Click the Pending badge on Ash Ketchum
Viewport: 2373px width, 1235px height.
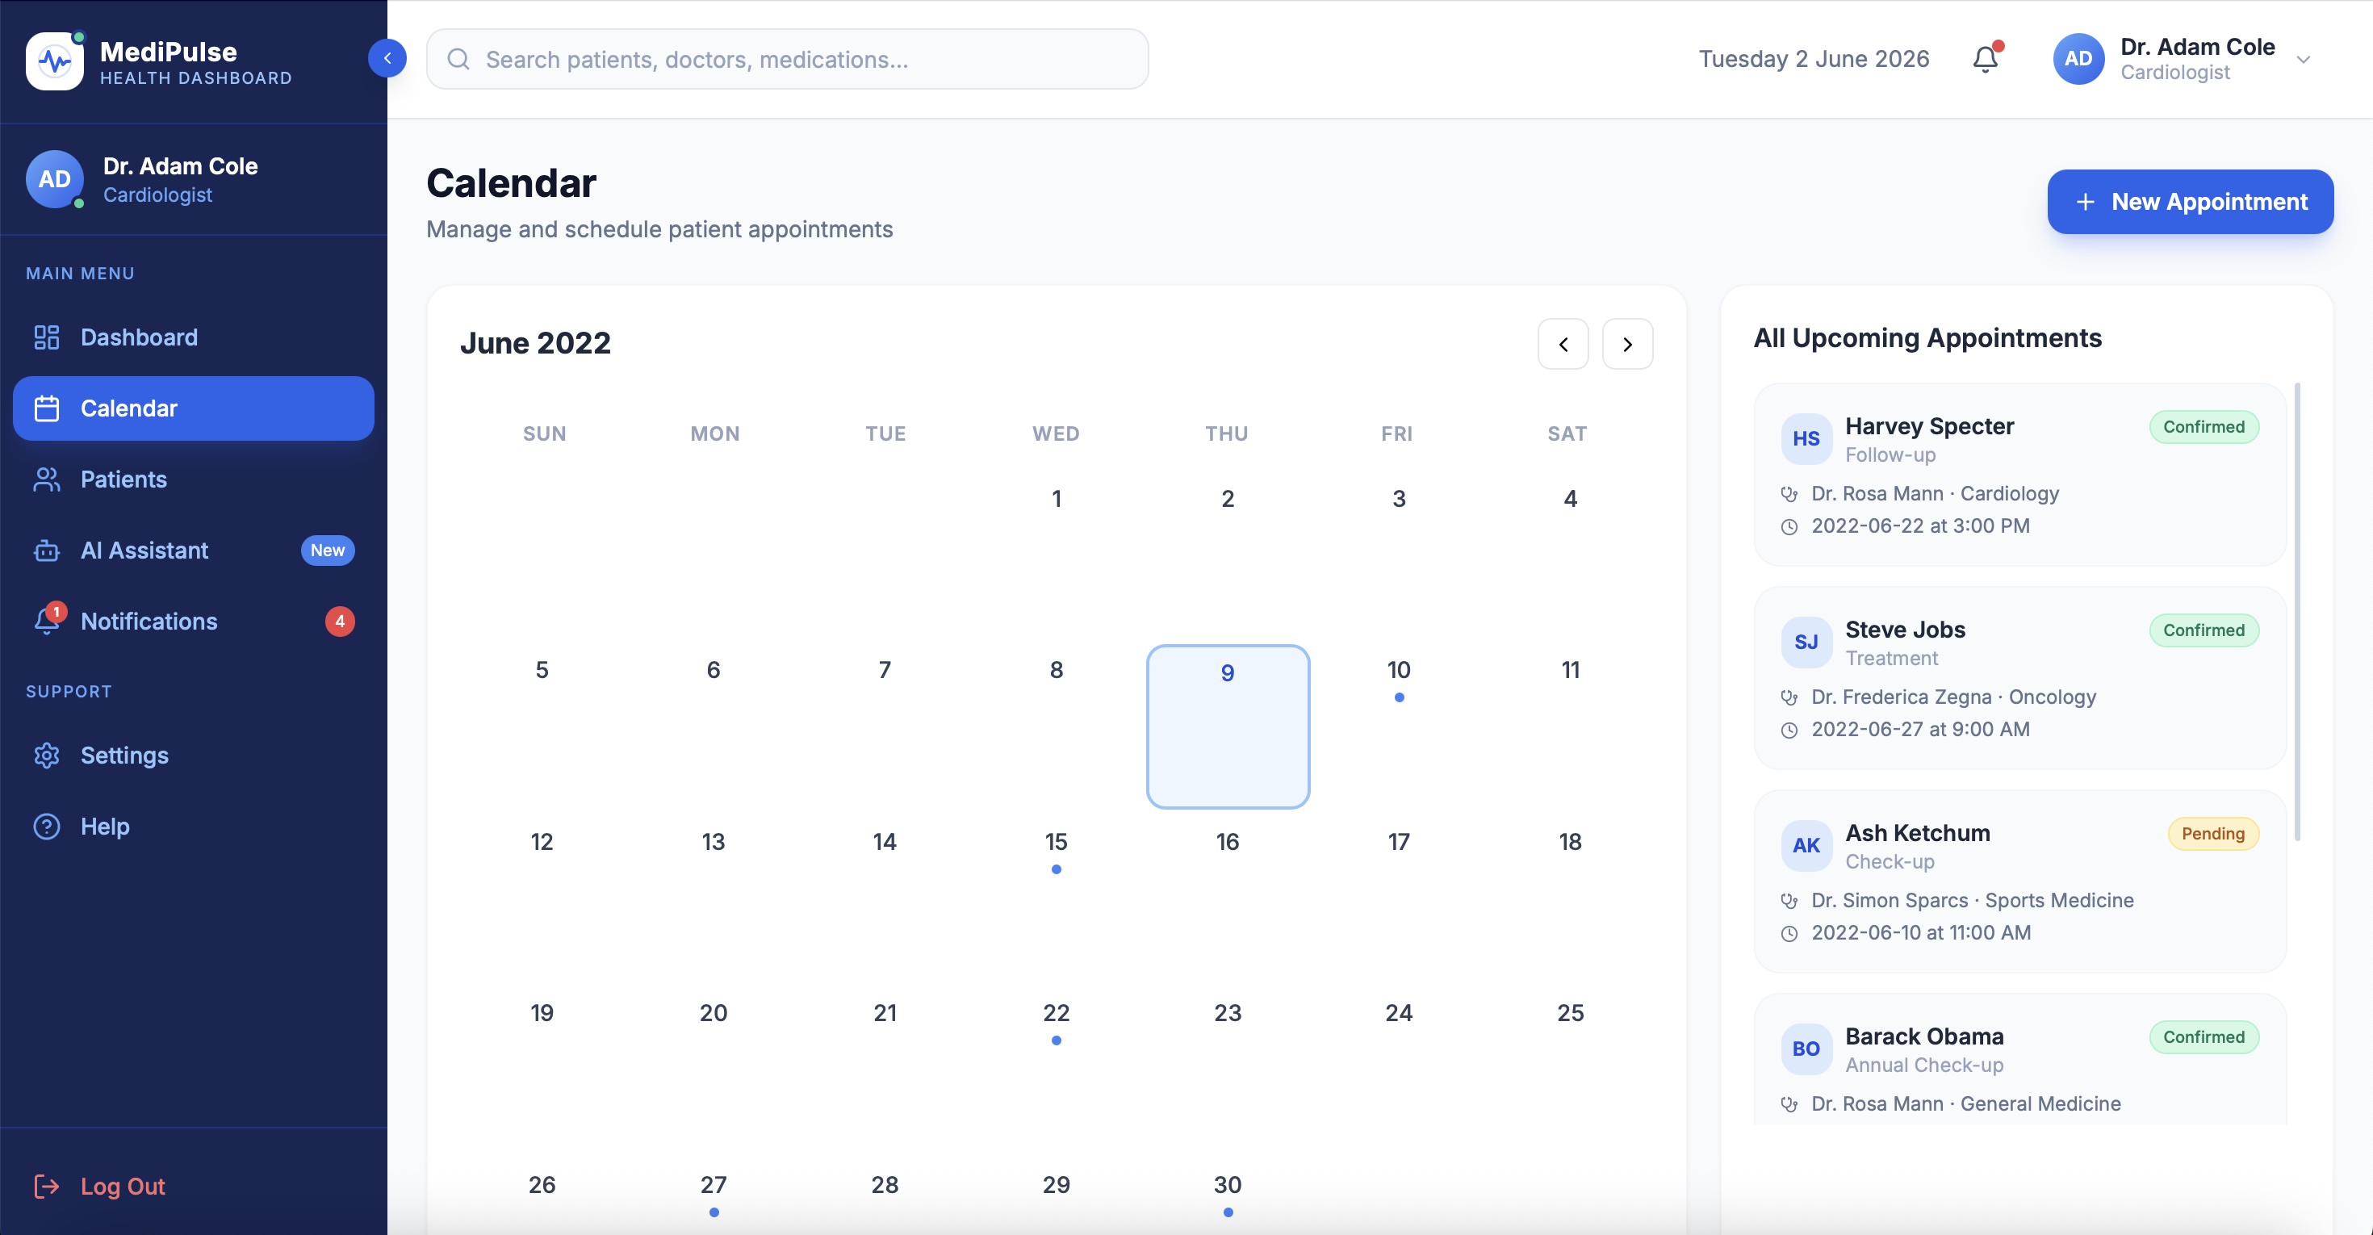point(2212,834)
